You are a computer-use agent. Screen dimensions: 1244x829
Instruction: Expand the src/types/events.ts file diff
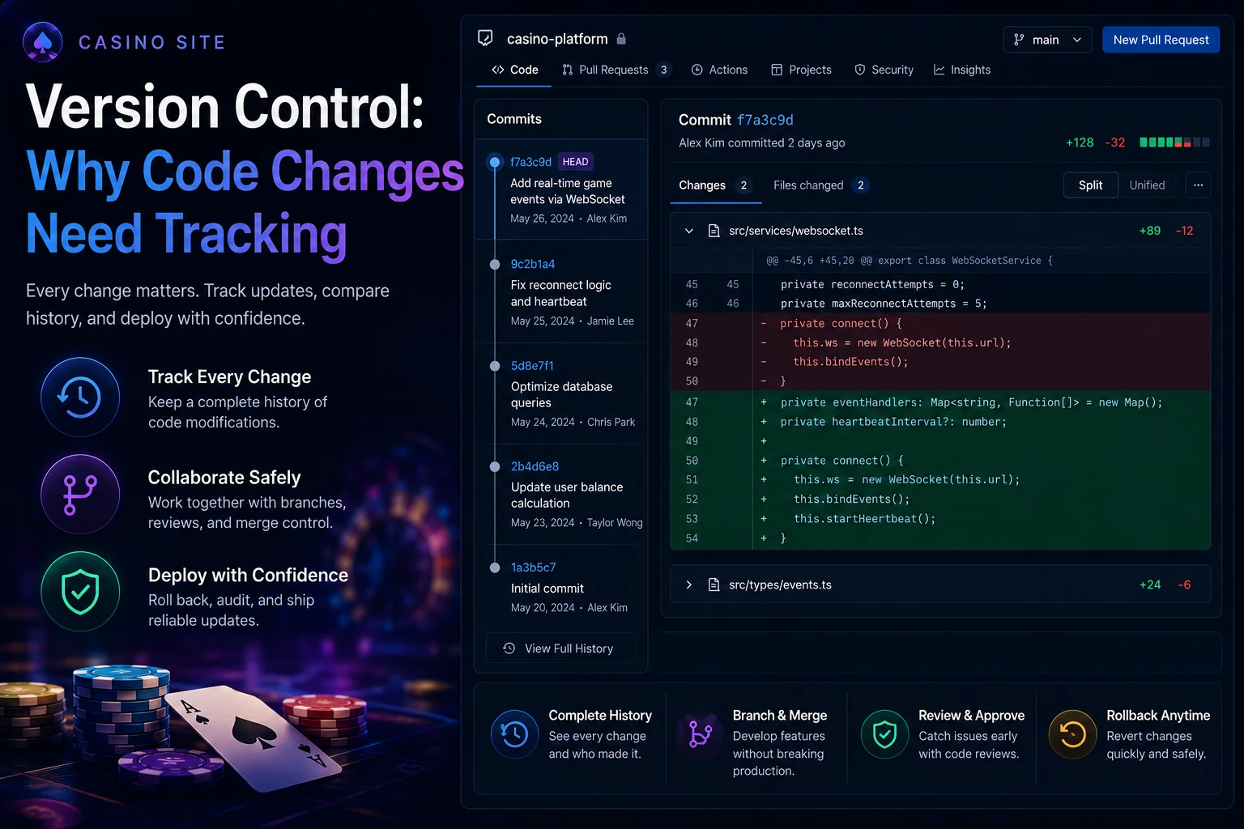pyautogui.click(x=688, y=585)
